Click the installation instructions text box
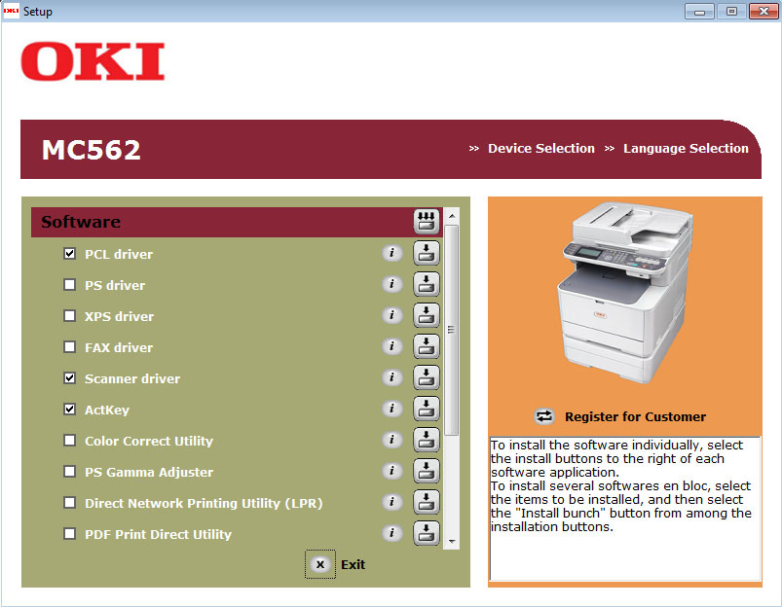Image resolution: width=782 pixels, height=607 pixels. tap(625, 509)
